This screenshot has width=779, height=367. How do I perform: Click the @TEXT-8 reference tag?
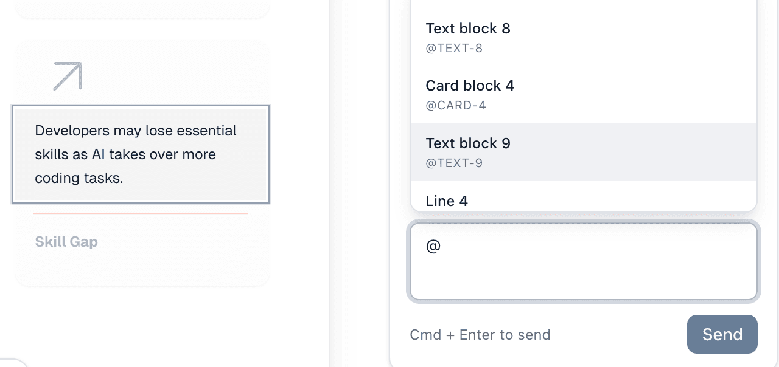pos(454,49)
